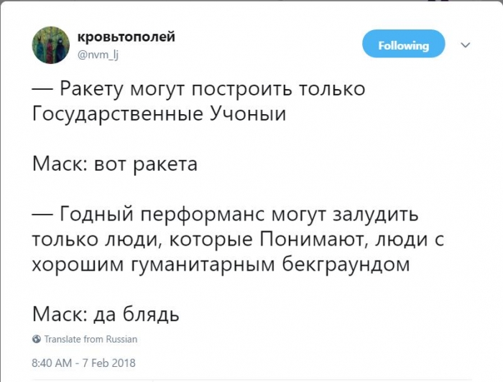Click the word Понимают in the tweet

(313, 239)
